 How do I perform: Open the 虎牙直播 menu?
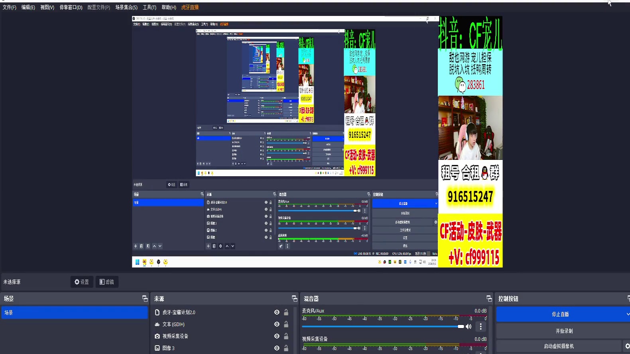coord(190,8)
